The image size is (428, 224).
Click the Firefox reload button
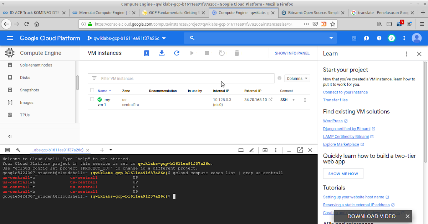point(26,24)
